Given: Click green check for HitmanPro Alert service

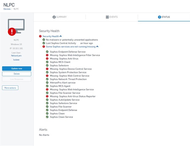Looking at the screenshot, I should click(47, 83).
